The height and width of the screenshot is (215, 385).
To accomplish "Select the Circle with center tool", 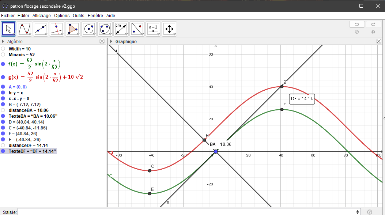I will pyautogui.click(x=89, y=29).
